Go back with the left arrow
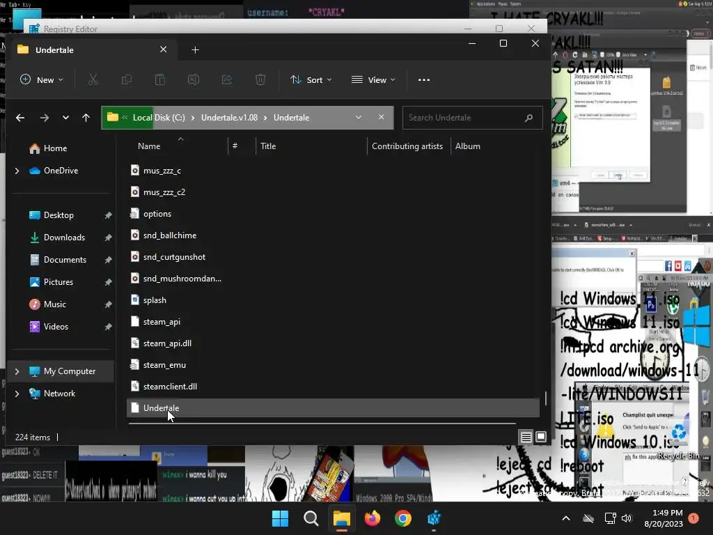 click(20, 118)
